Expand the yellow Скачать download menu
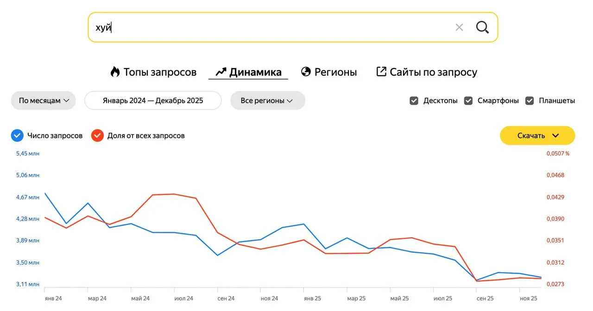The image size is (593, 311). click(537, 136)
